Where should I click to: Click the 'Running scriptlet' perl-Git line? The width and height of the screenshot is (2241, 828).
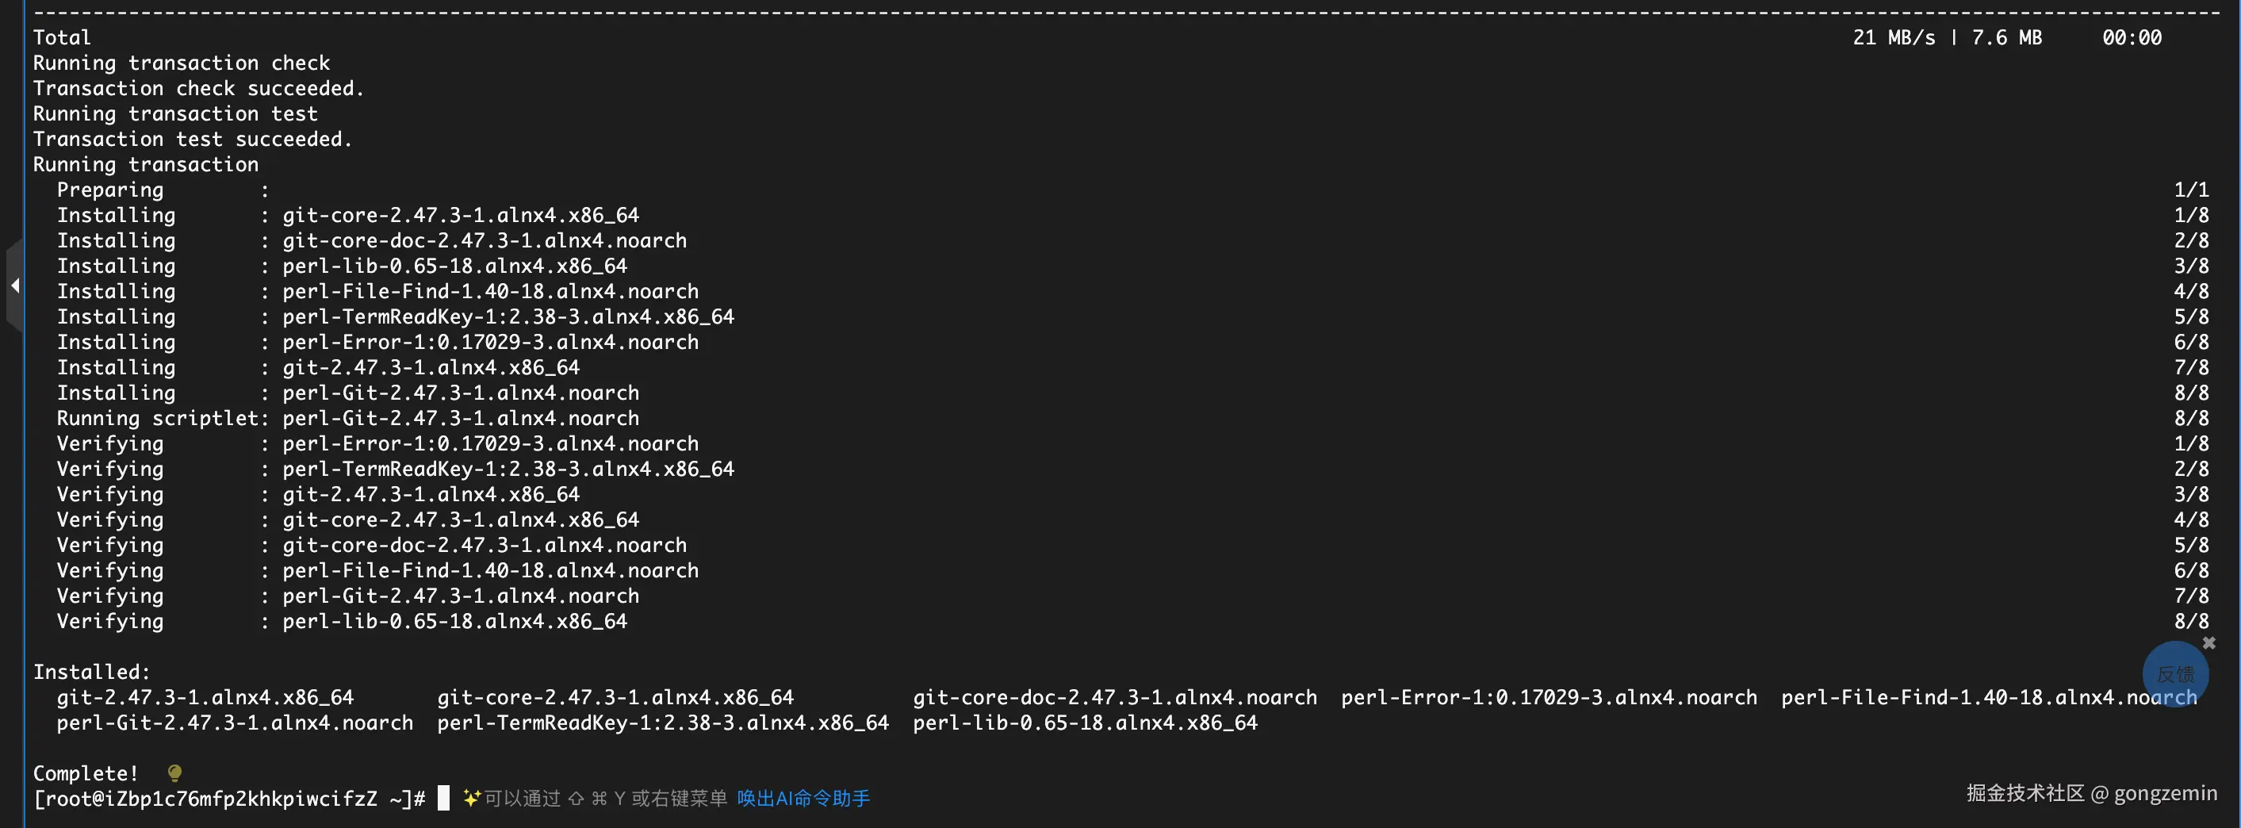348,418
